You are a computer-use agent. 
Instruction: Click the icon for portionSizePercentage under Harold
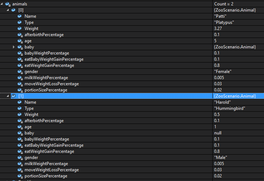click(x=20, y=176)
